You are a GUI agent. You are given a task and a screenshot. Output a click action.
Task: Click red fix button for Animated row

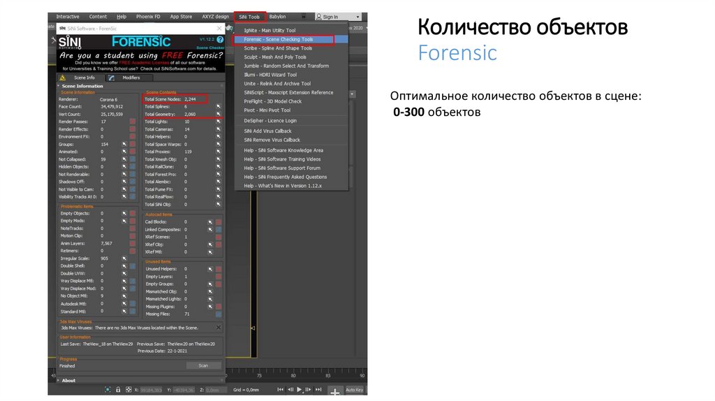[x=132, y=152]
